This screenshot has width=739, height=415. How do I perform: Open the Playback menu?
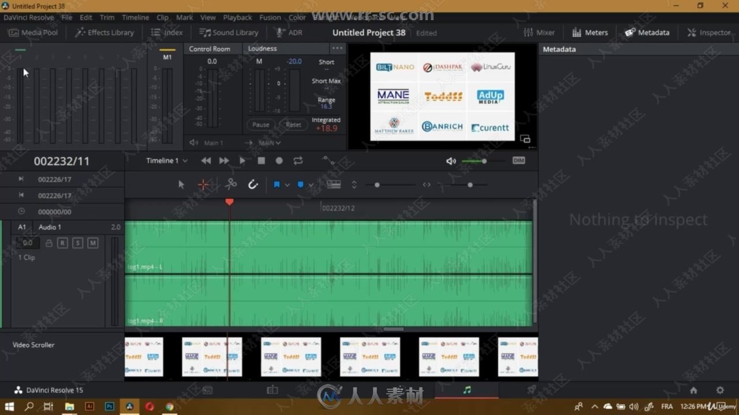click(237, 17)
